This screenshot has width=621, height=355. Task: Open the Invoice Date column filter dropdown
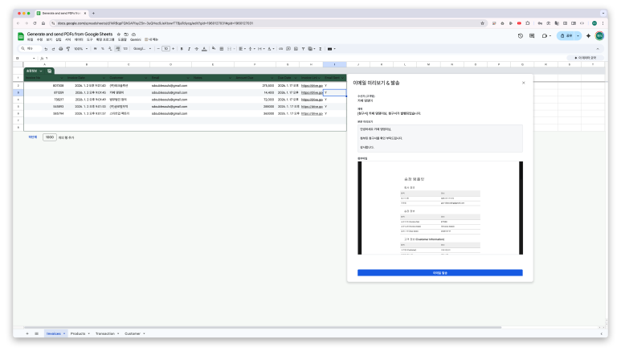tap(103, 78)
